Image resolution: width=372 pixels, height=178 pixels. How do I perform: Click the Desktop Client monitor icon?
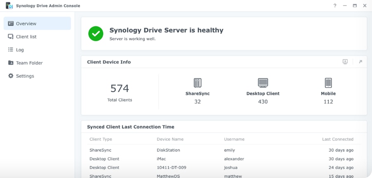pos(263,83)
